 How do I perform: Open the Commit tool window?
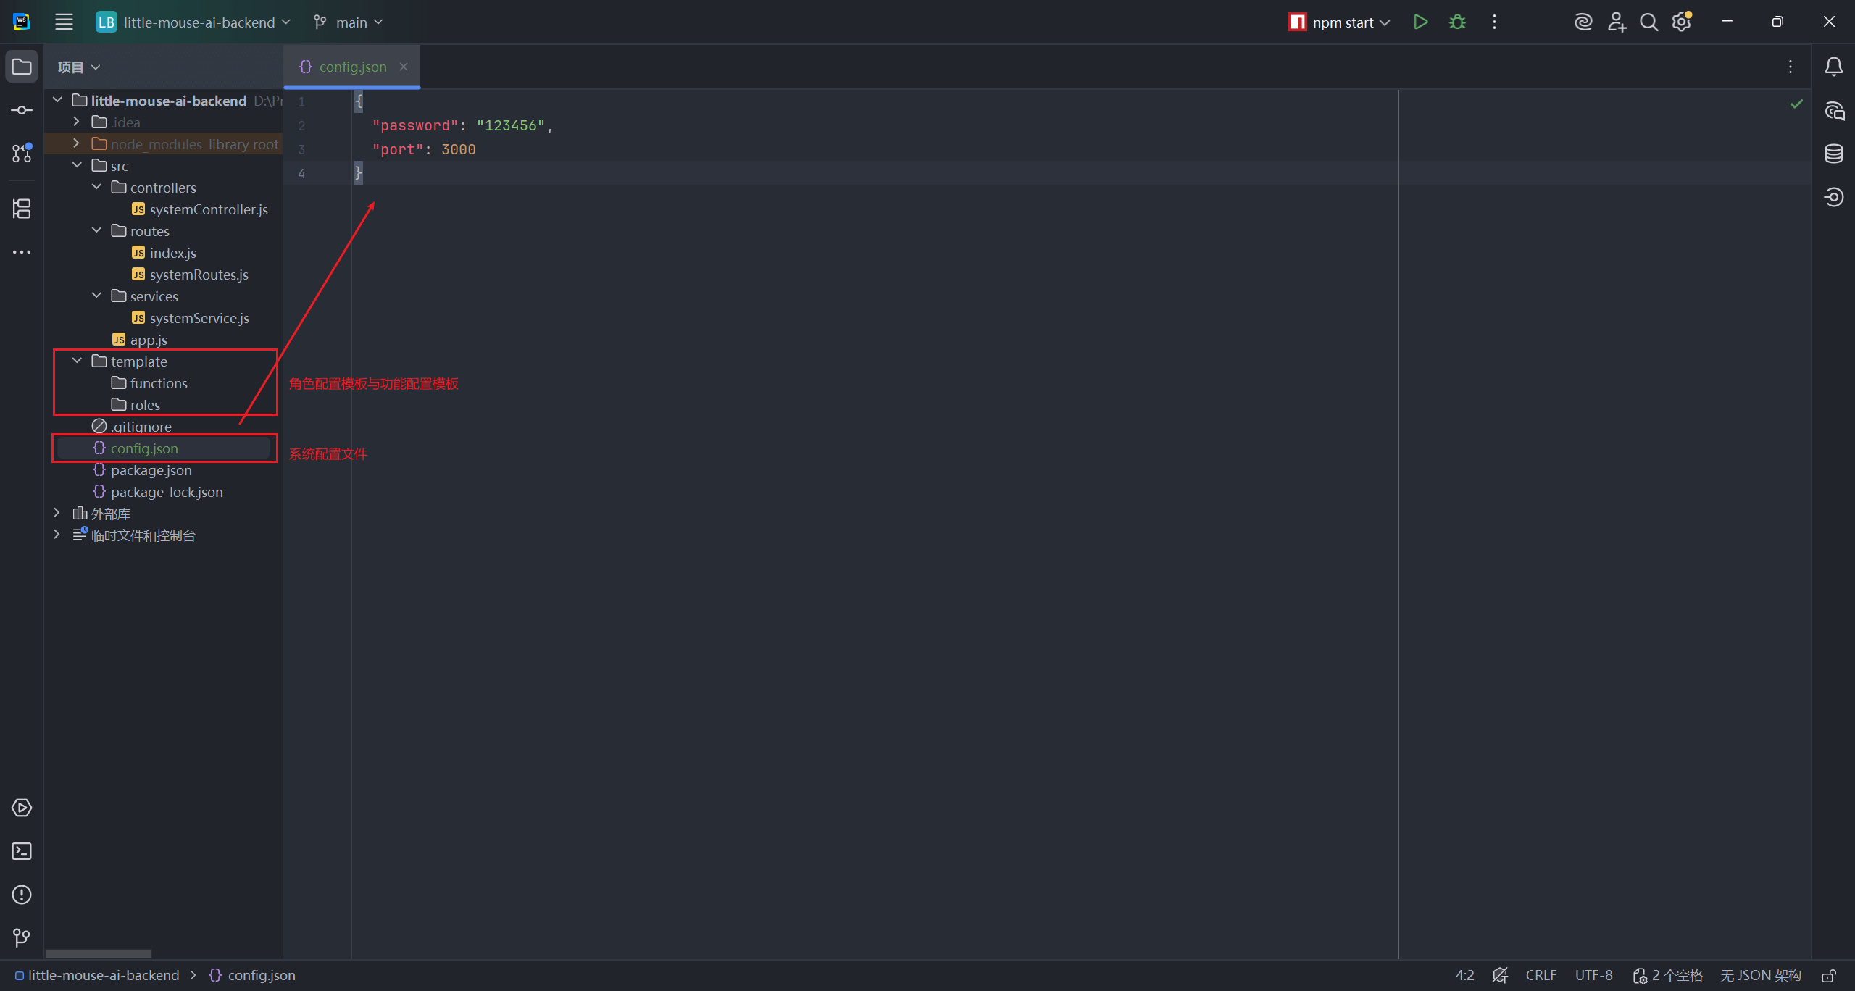[21, 109]
